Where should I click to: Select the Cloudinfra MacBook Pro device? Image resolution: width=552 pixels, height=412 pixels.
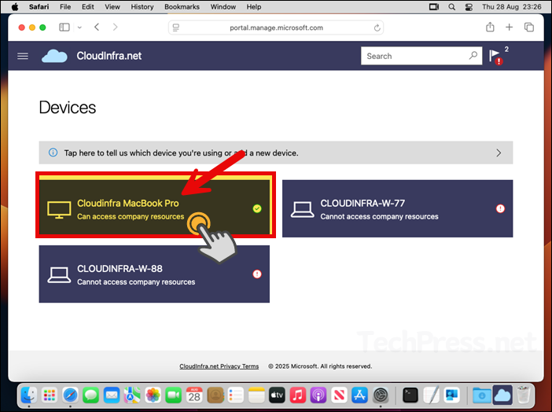click(155, 205)
